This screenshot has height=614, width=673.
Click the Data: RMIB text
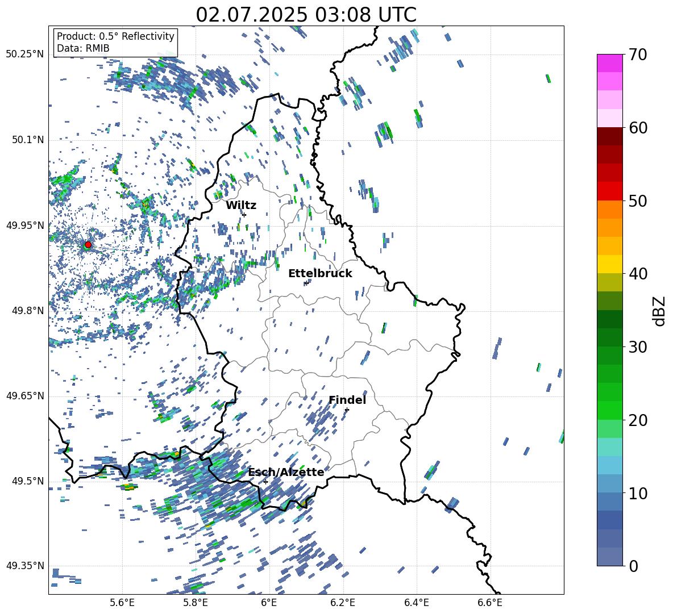click(83, 48)
